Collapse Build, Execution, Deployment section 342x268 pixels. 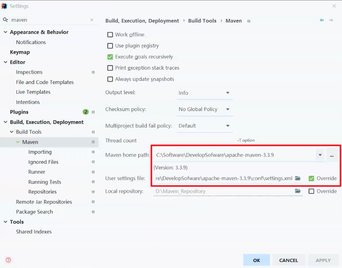6,122
